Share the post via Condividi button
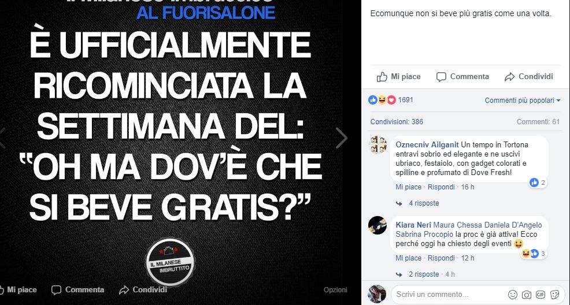 pos(528,77)
